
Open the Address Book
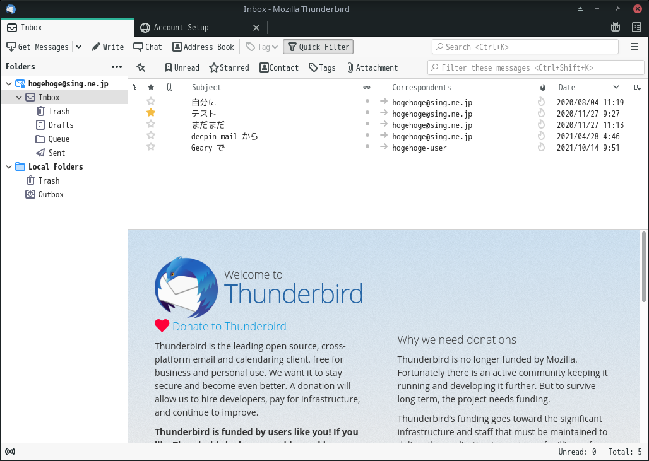pyautogui.click(x=203, y=47)
